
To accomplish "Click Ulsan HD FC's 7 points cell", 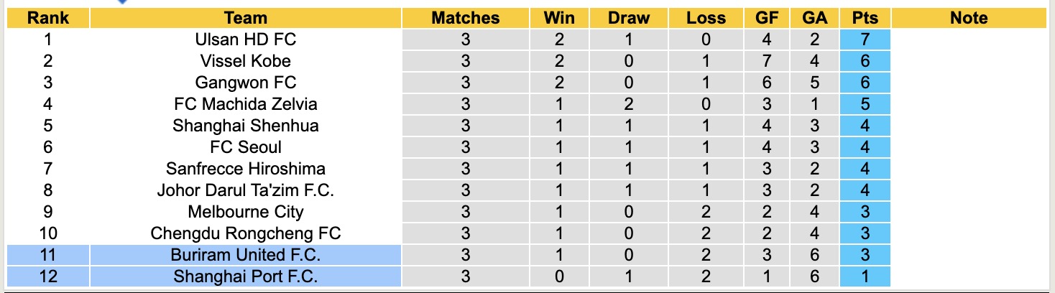I will coord(865,39).
